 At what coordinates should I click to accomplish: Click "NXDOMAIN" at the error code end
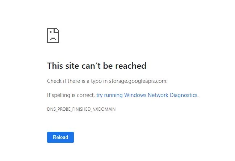coord(105,109)
